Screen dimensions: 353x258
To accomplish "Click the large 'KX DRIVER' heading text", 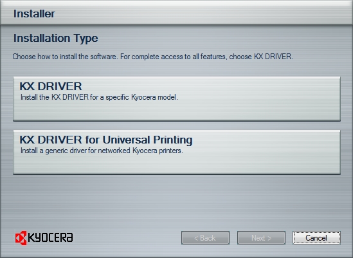I will tap(51, 86).
